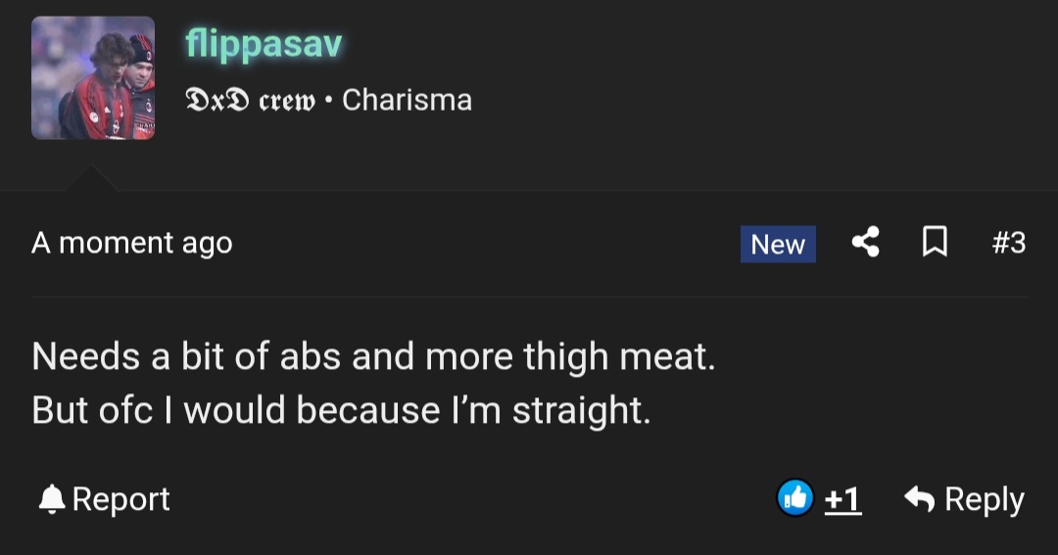The height and width of the screenshot is (555, 1058).
Task: Click the 'Needs a bit of abs' line
Action: pos(373,356)
